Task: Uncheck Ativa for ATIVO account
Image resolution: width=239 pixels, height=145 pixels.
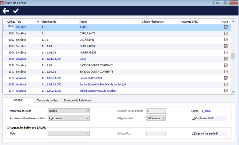Action: tap(226, 27)
